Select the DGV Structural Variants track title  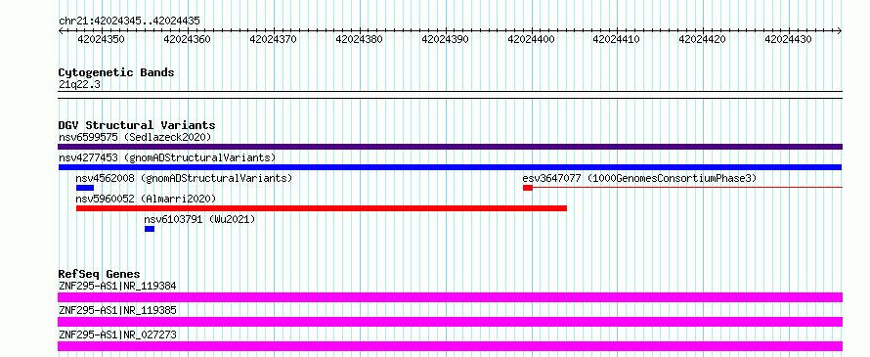[x=137, y=125]
